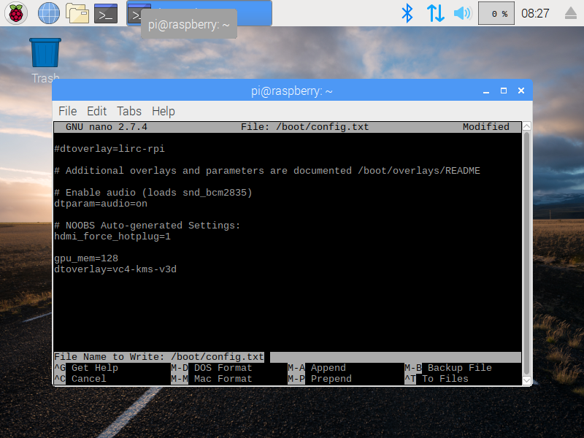
Task: Open the Raspberry Pi main menu
Action: [x=16, y=13]
